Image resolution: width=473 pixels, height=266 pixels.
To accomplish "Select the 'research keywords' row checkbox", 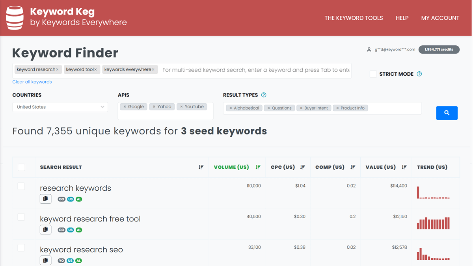I will click(x=21, y=186).
